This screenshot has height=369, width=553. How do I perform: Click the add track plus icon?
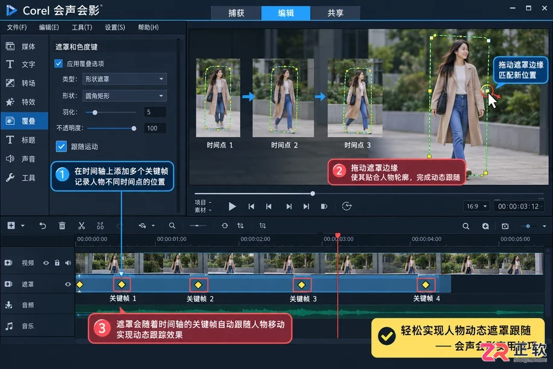point(11,225)
